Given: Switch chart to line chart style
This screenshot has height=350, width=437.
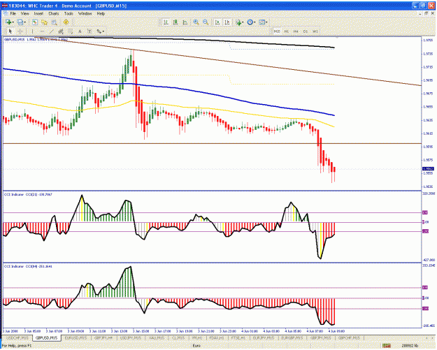Looking at the screenshot, I should point(185,22).
